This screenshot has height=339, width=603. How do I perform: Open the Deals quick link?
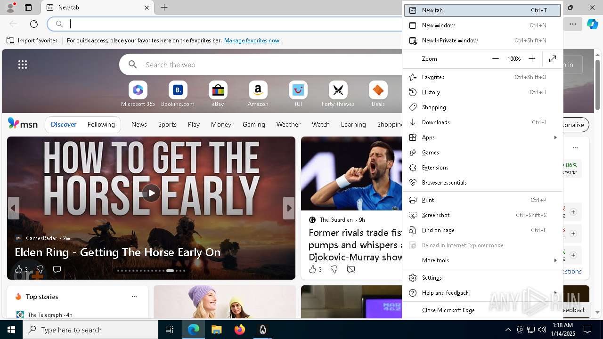click(x=378, y=94)
